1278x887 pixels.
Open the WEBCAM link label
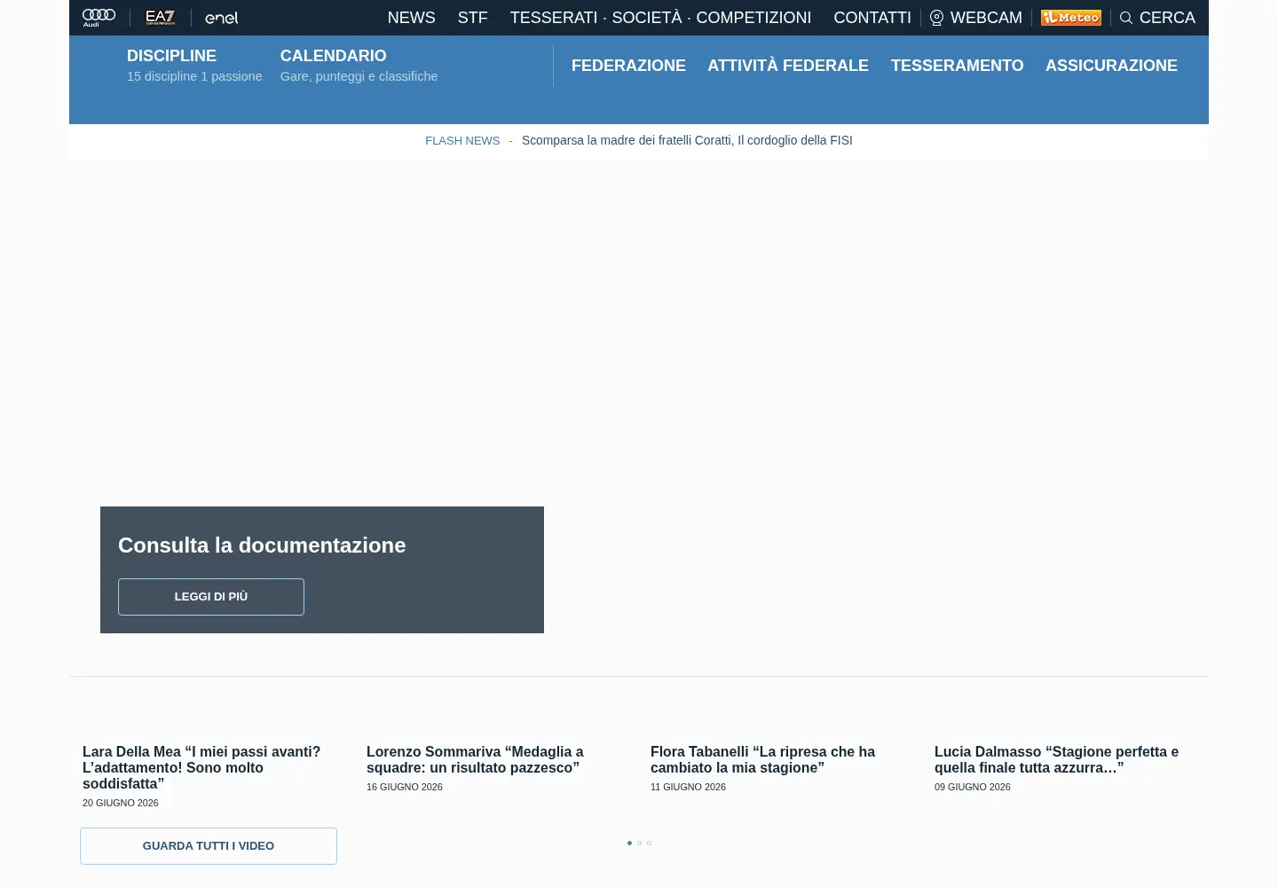point(986,18)
